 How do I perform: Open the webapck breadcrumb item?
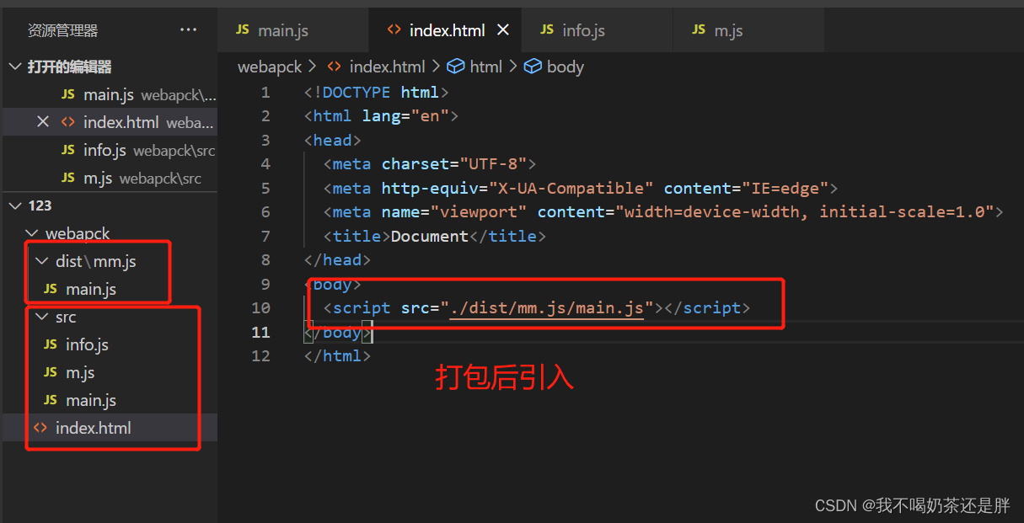tap(270, 67)
